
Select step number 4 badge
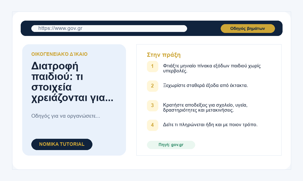pos(153,125)
